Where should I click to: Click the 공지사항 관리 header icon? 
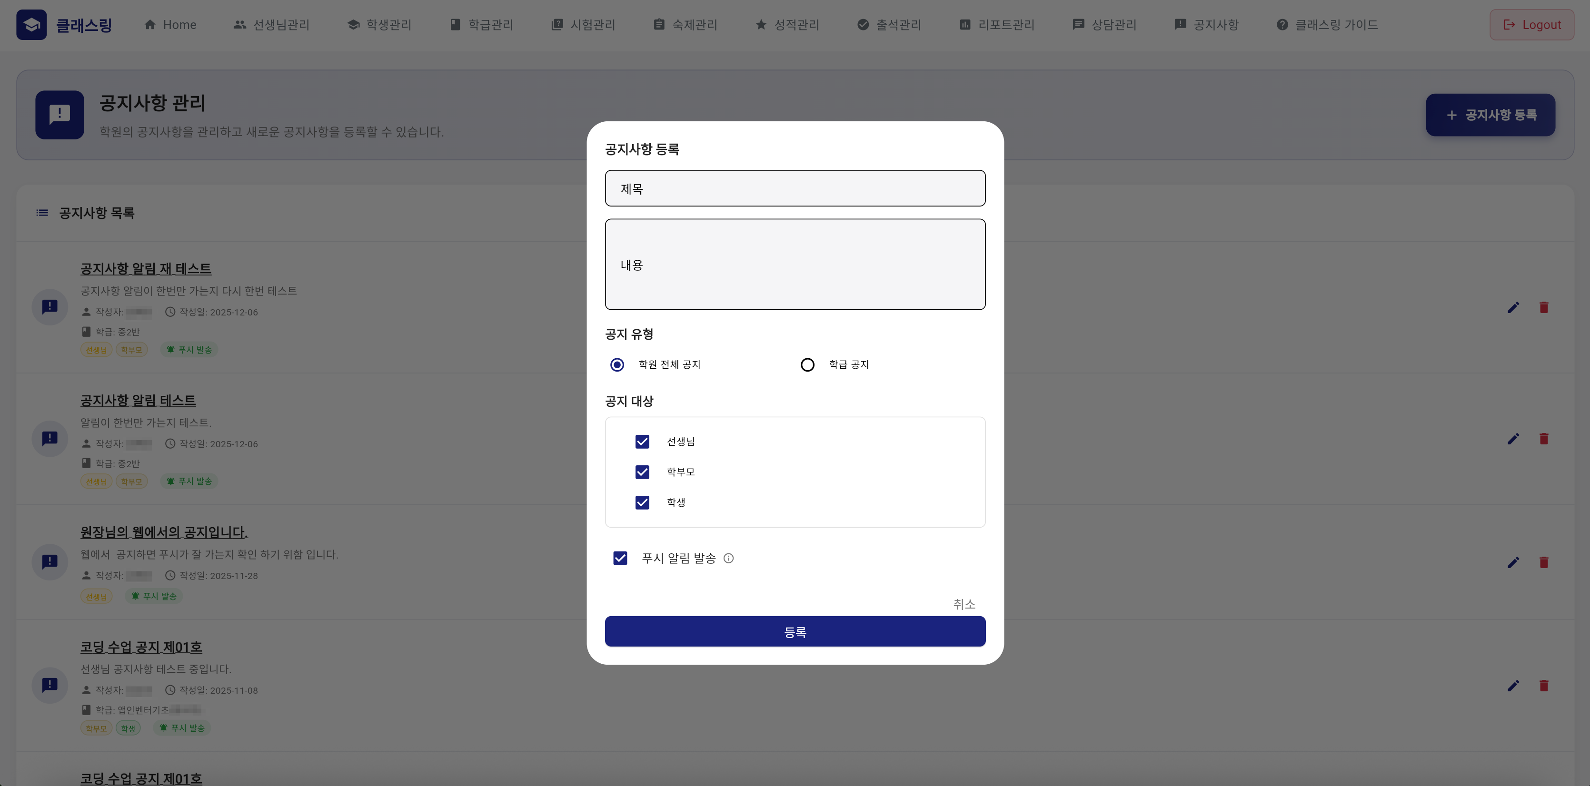pyautogui.click(x=59, y=115)
